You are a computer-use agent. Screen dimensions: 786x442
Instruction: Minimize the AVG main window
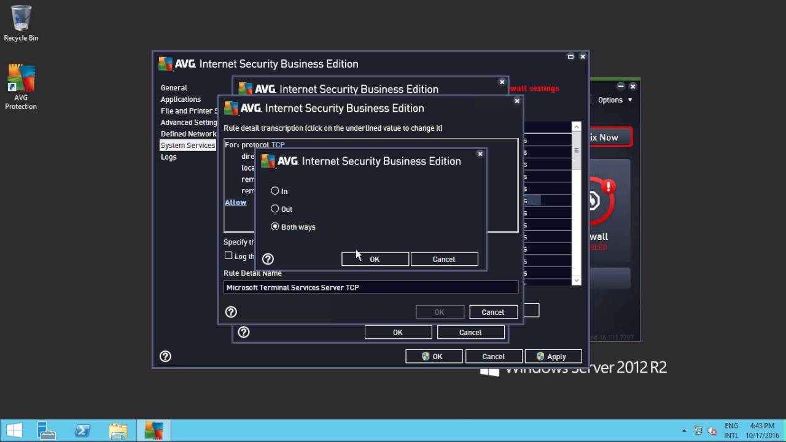pyautogui.click(x=621, y=87)
